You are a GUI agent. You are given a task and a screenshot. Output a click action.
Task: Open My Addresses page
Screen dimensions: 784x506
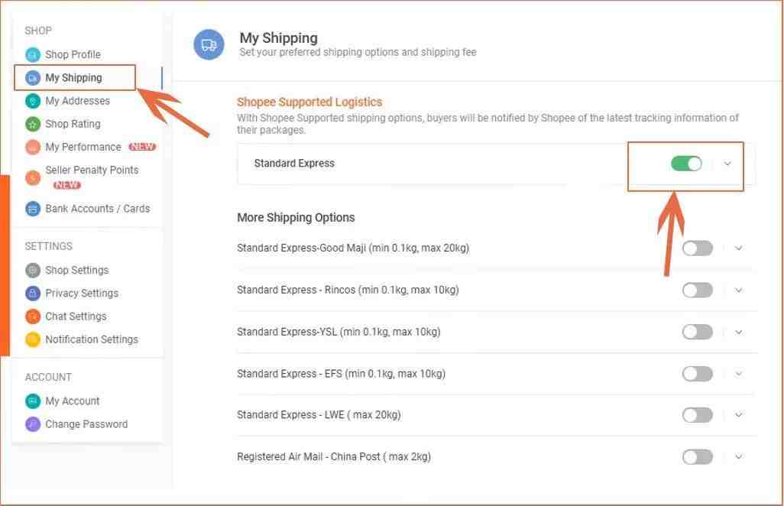tap(77, 101)
